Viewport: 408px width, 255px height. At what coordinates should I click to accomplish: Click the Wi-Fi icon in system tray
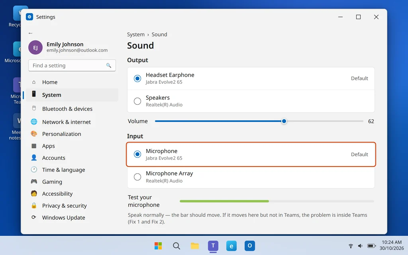[x=351, y=246]
